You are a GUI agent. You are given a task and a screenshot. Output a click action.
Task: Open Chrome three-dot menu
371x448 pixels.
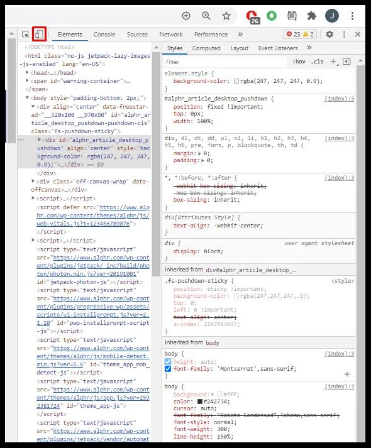tap(352, 16)
